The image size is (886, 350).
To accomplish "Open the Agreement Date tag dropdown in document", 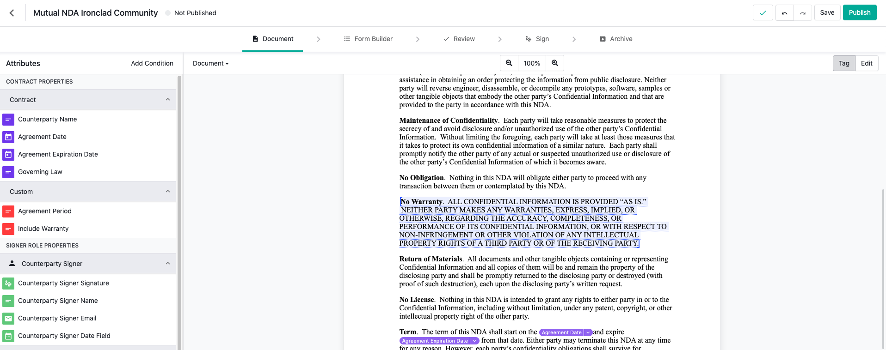I will point(588,332).
